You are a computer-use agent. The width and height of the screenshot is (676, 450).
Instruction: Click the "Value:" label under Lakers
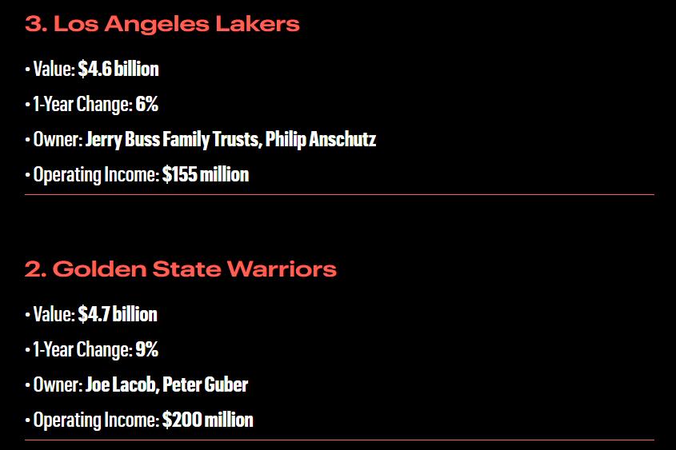pos(54,69)
